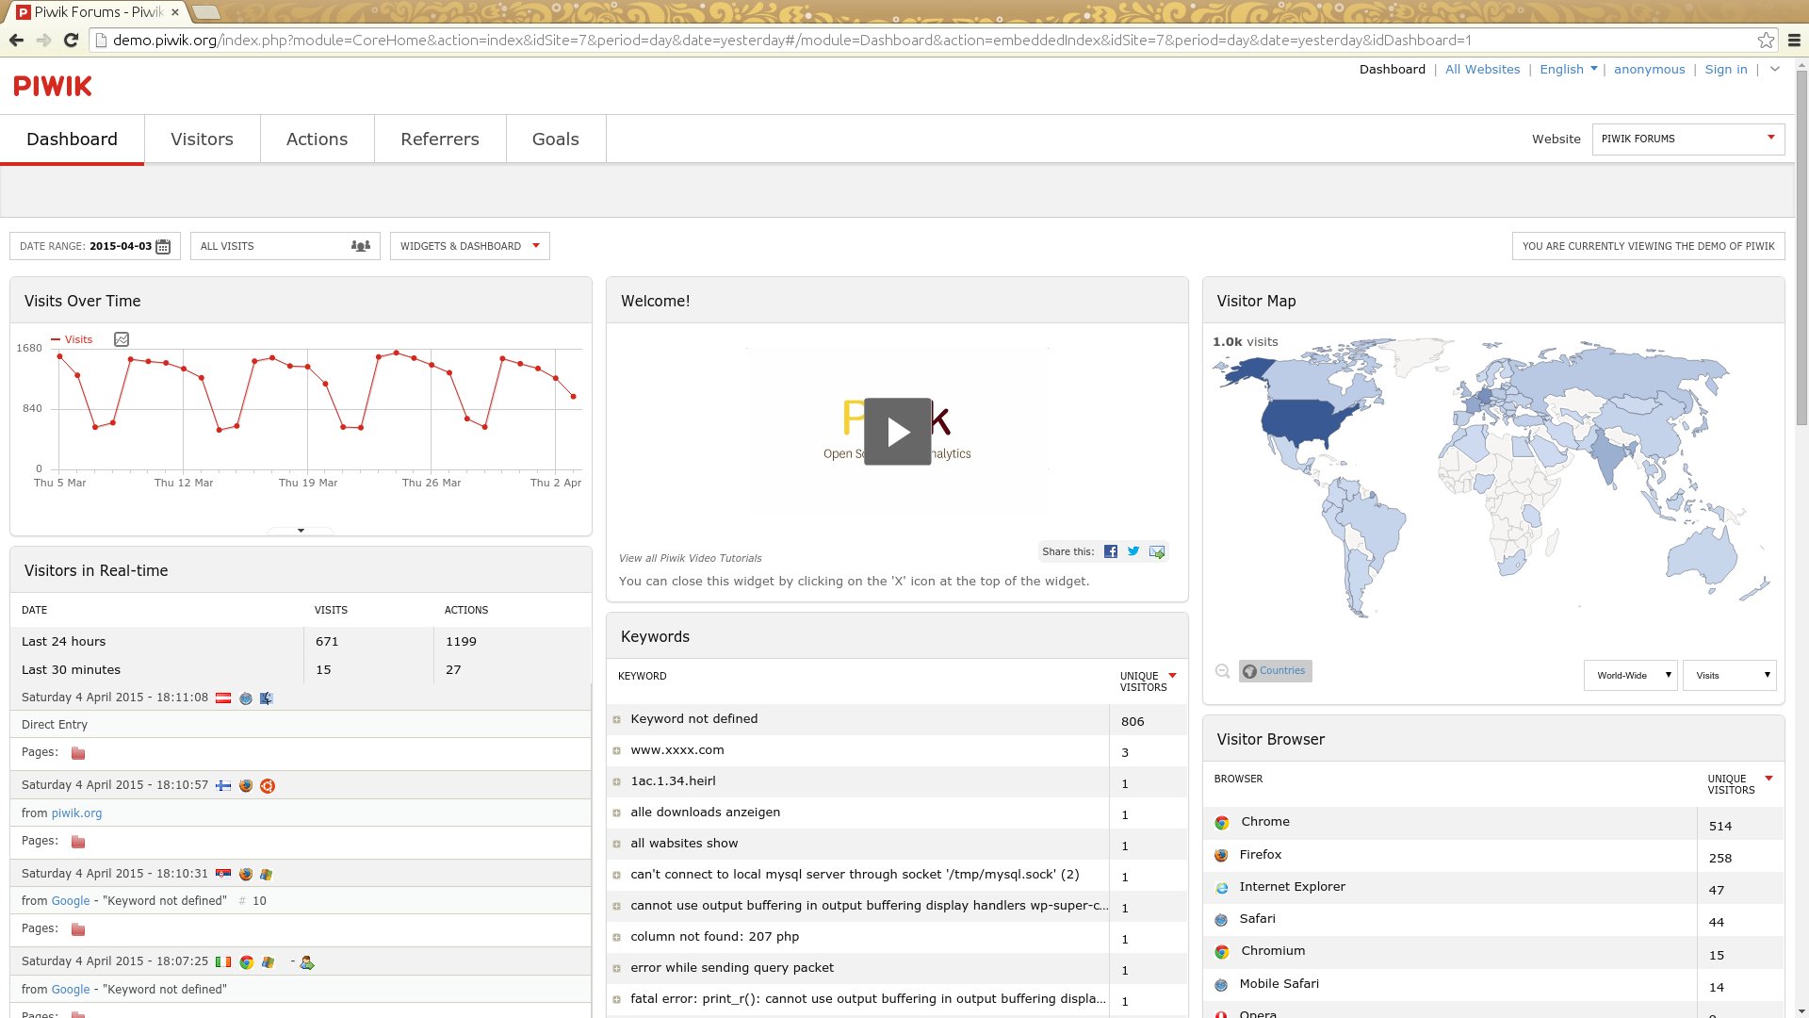Click the Piwik logo
This screenshot has height=1018, width=1809.
53,86
